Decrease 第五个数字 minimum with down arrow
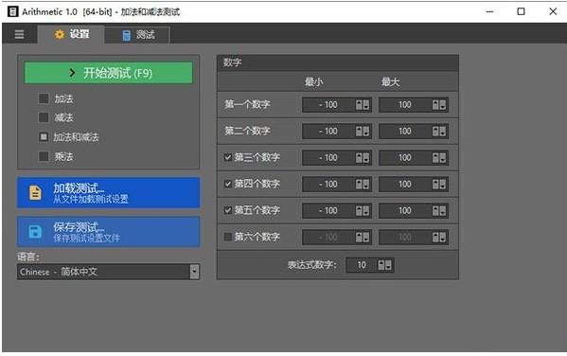567x356 pixels. point(366,210)
